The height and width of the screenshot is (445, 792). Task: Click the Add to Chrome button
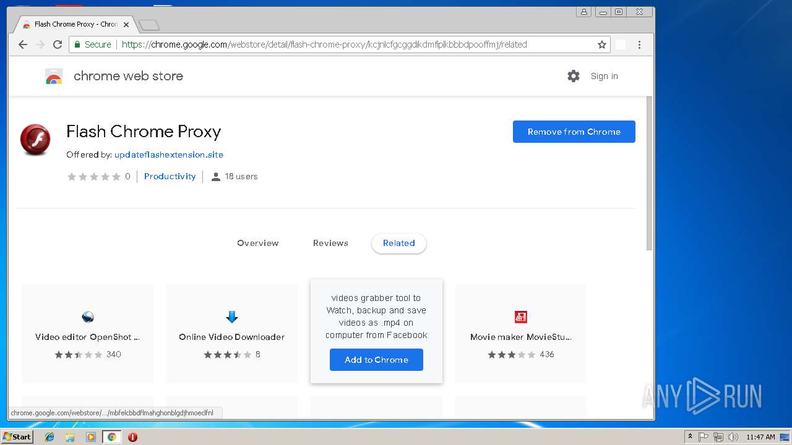point(376,360)
